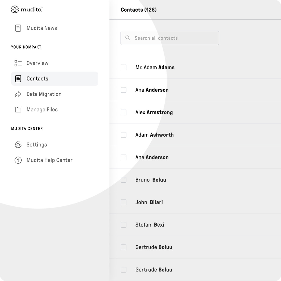Toggle checkbox next to John Bilari
The width and height of the screenshot is (281, 281).
[123, 202]
